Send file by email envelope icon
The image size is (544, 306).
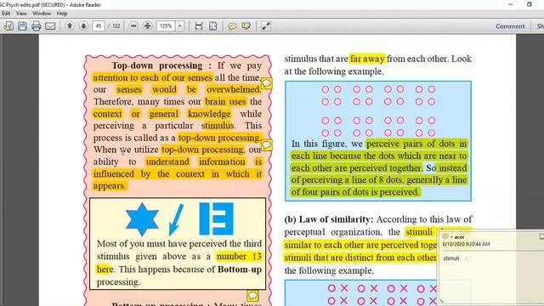(x=50, y=26)
